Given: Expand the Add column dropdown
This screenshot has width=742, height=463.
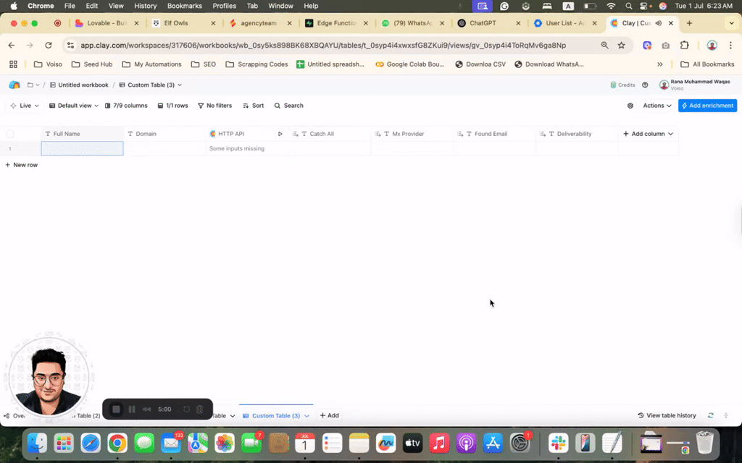Looking at the screenshot, I should tap(648, 134).
